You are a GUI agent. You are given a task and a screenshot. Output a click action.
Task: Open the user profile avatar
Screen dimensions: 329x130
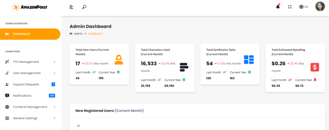coord(320,7)
